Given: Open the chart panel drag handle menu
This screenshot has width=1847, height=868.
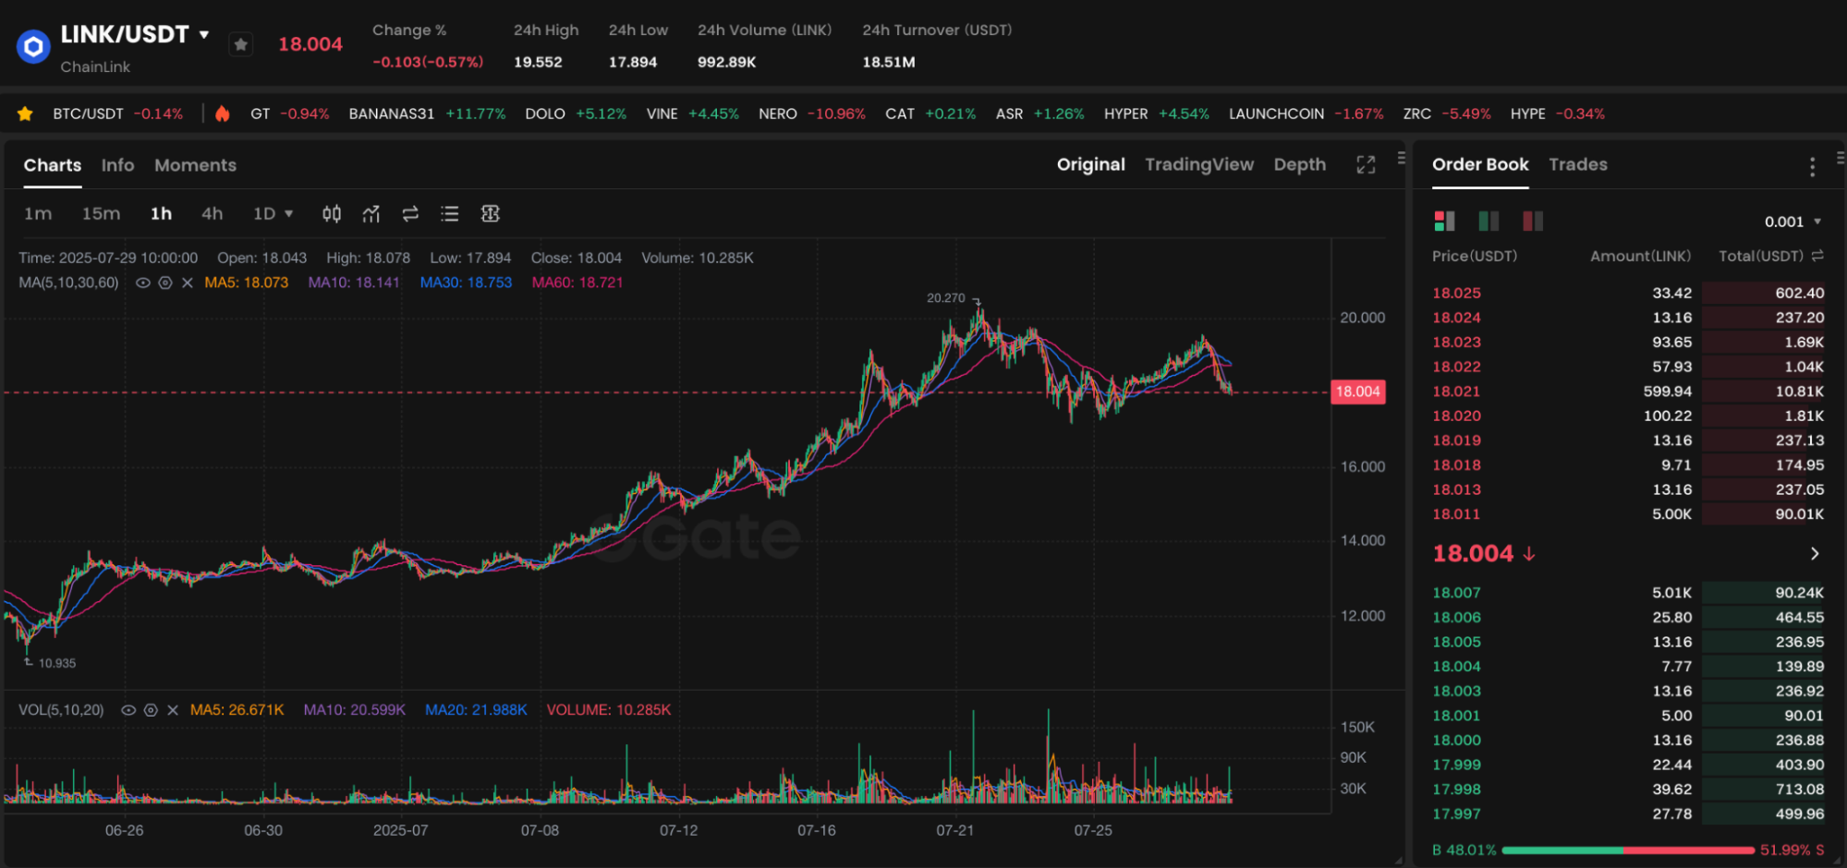Looking at the screenshot, I should (x=1402, y=158).
